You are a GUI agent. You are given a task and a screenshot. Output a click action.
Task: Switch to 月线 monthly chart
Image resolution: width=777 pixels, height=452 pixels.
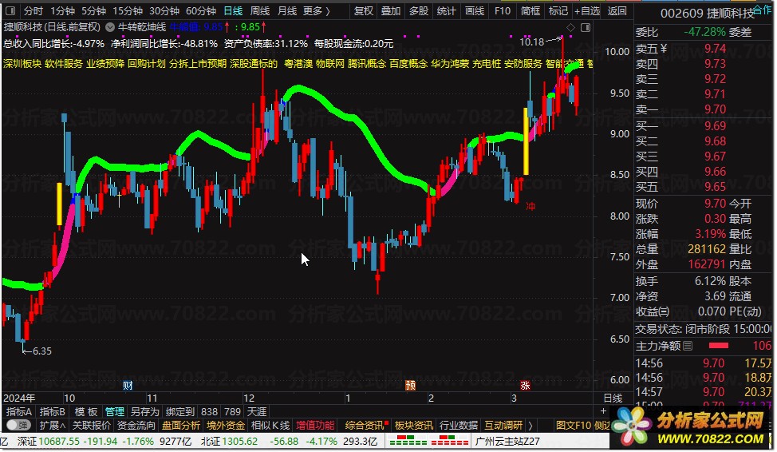pyautogui.click(x=287, y=10)
